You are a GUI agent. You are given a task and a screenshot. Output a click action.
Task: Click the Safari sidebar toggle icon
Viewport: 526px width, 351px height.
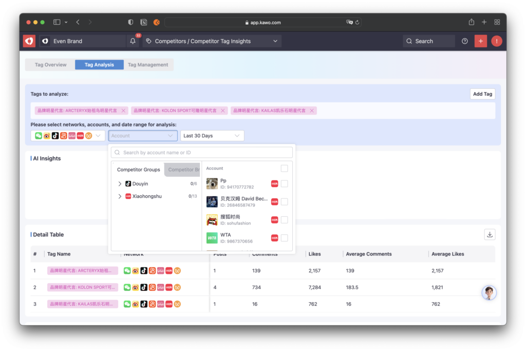57,22
